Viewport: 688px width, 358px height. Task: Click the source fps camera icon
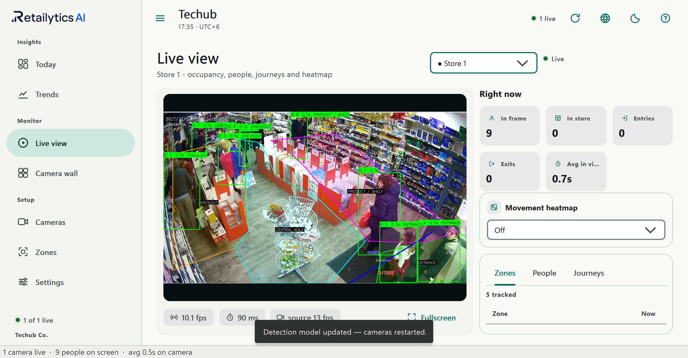click(x=281, y=317)
